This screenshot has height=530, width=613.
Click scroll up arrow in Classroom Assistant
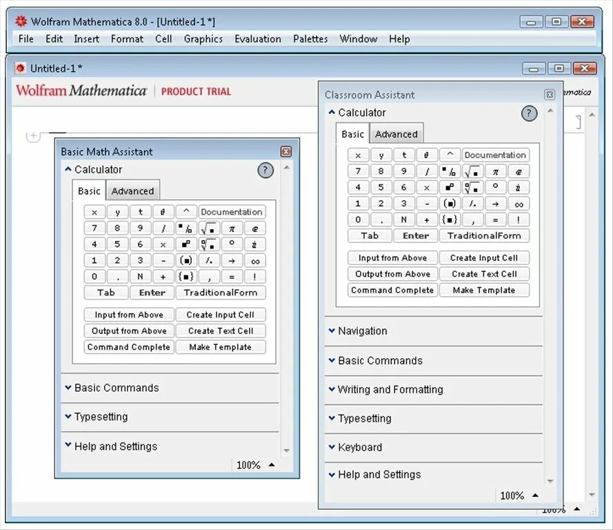[550, 111]
